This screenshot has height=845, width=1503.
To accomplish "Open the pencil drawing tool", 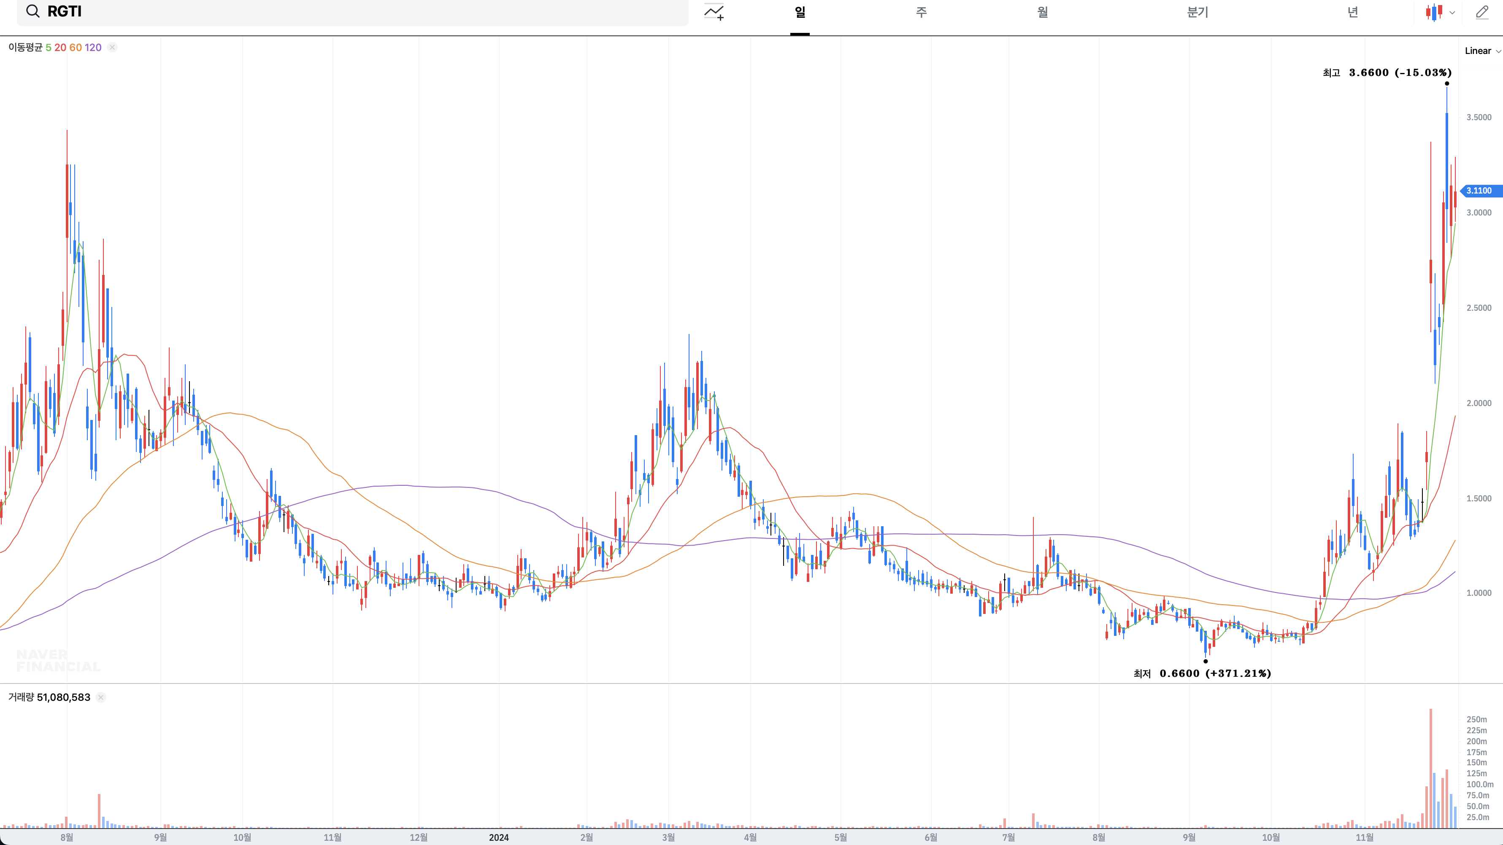I will pos(1482,12).
